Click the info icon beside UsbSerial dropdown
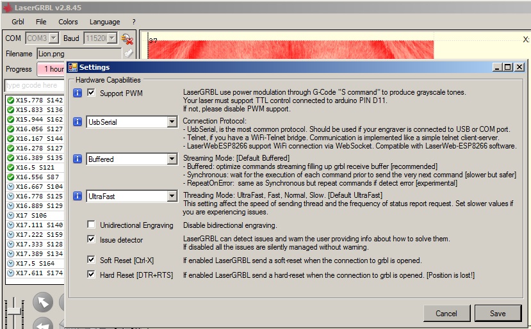This screenshot has height=329, width=531. click(x=78, y=122)
